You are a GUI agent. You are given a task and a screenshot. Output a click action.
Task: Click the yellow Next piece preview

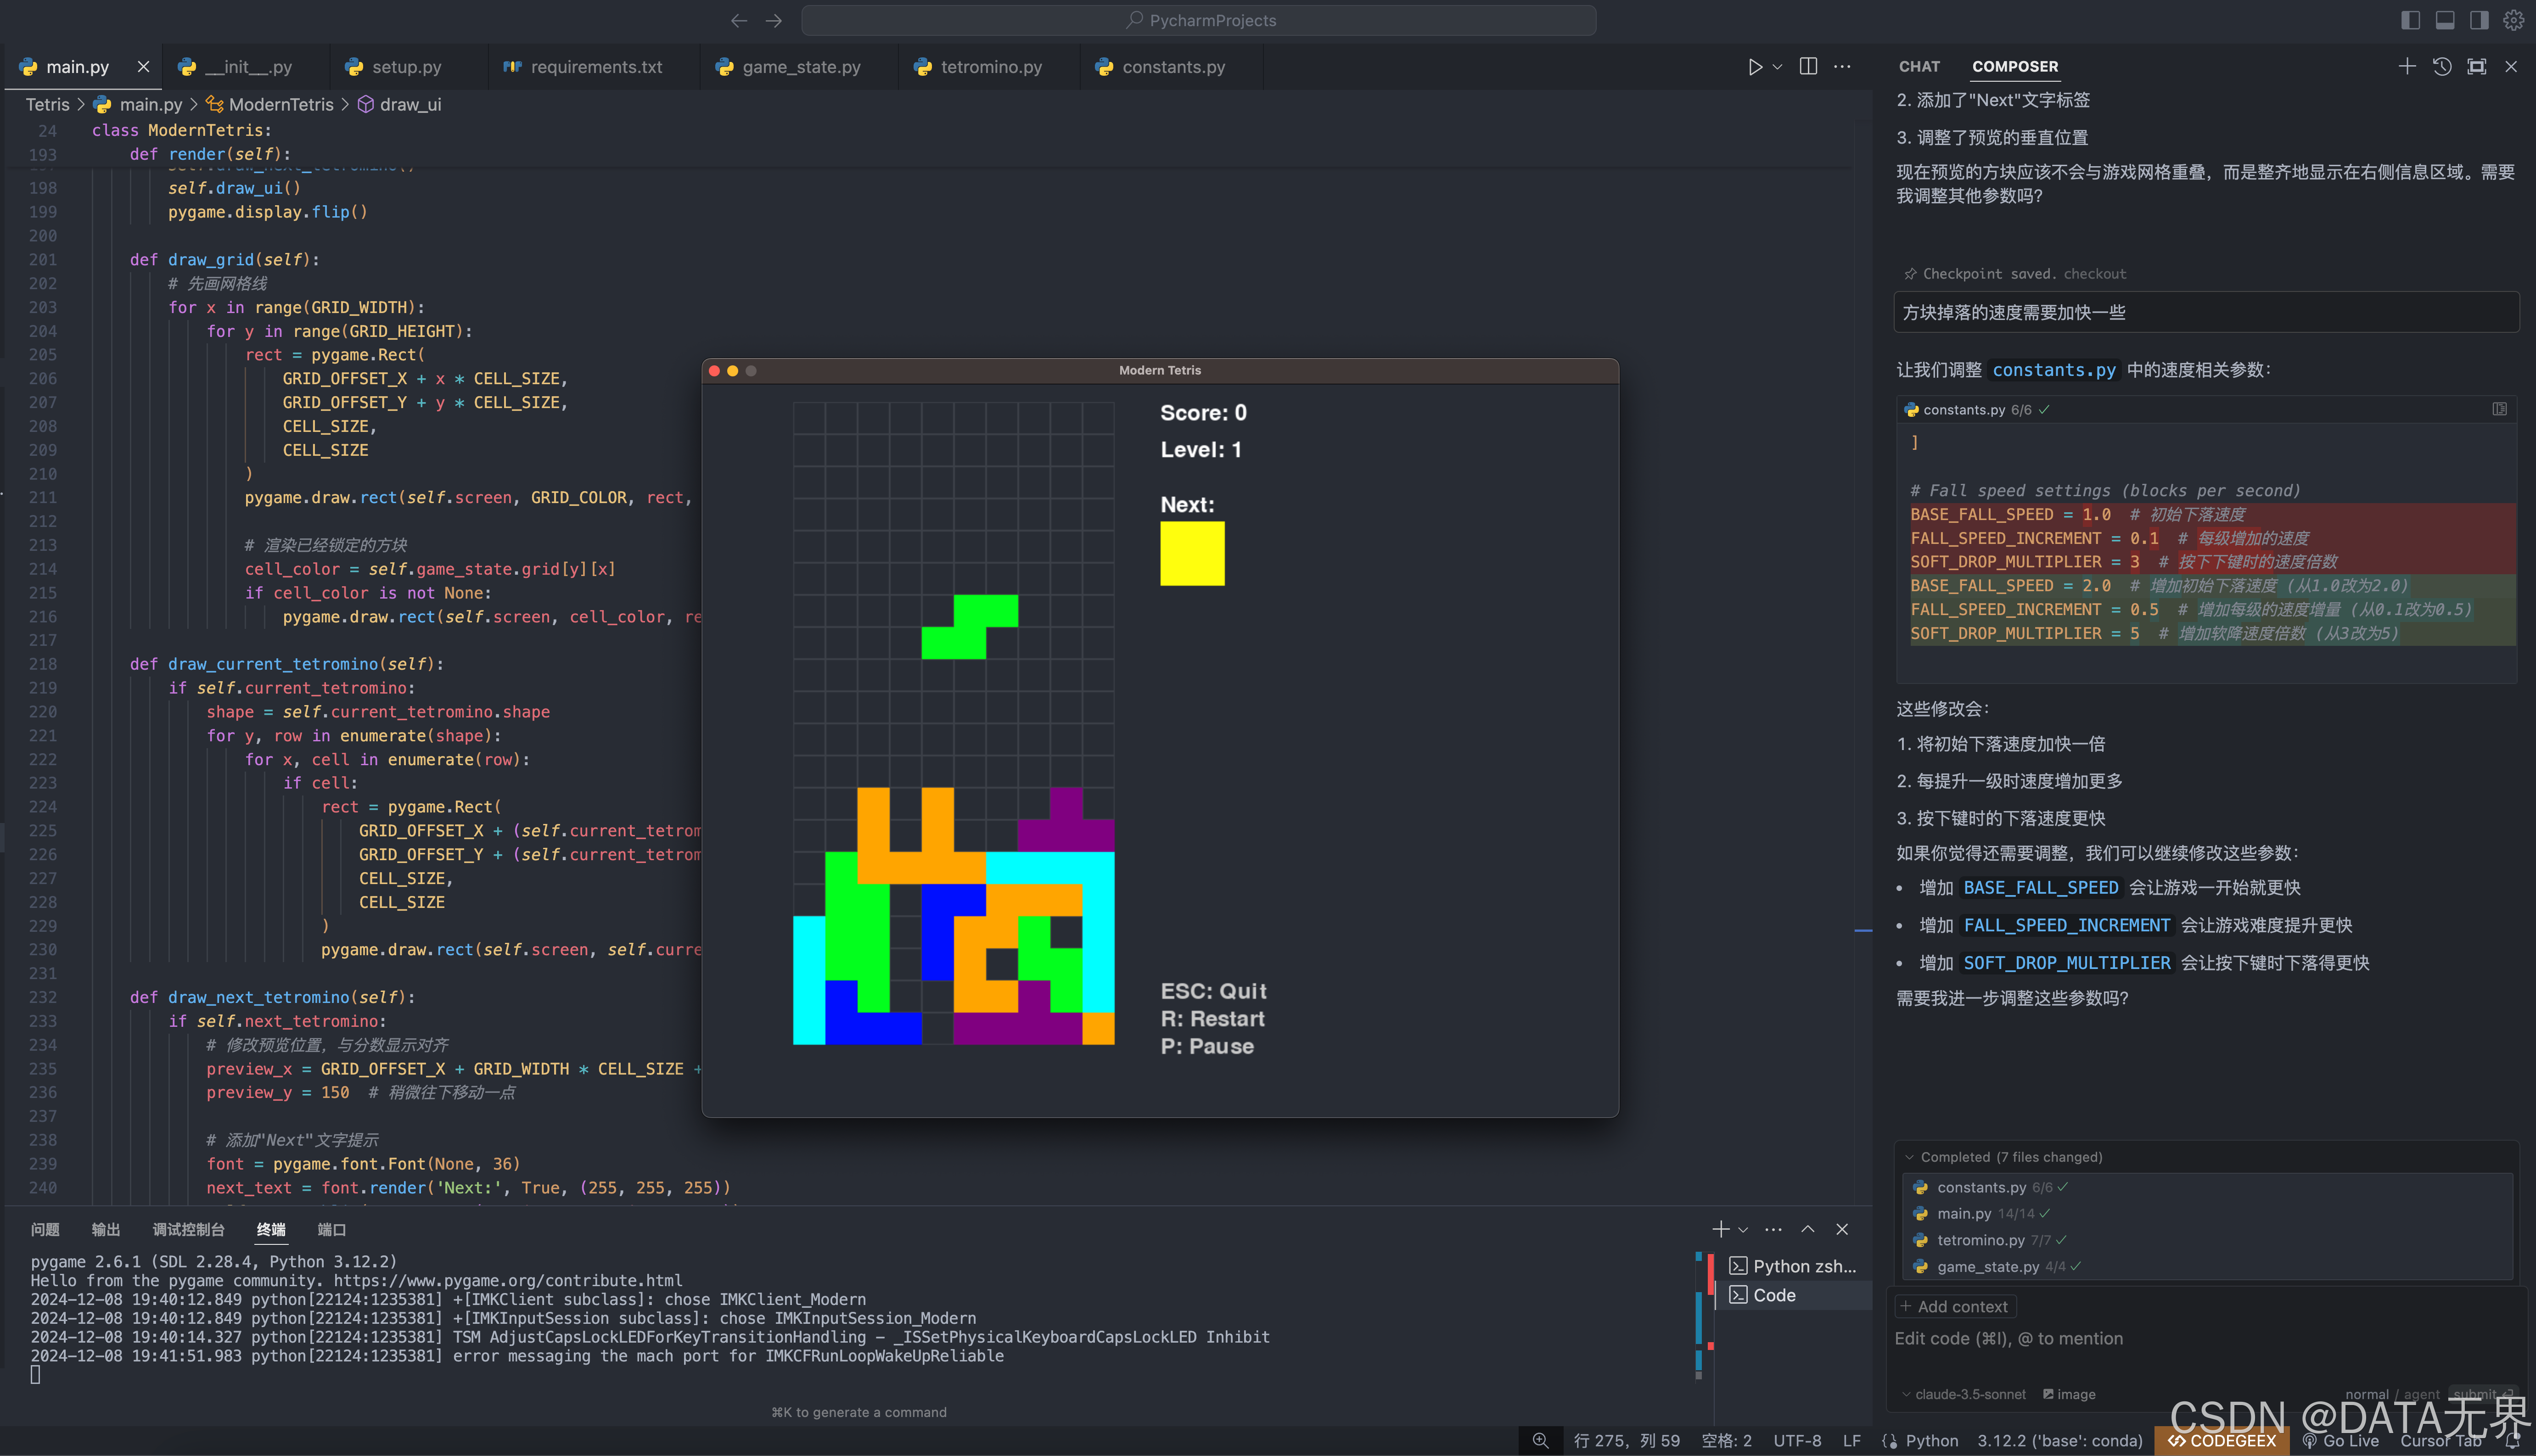click(1192, 553)
